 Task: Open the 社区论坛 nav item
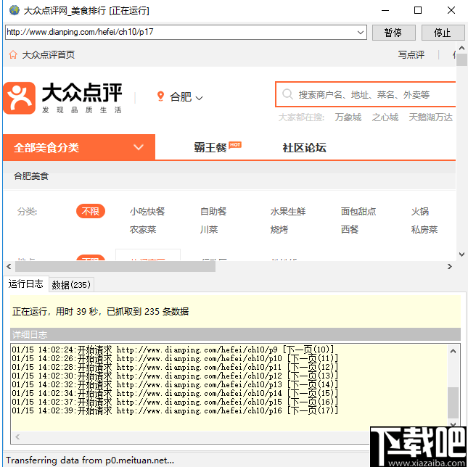(x=304, y=147)
